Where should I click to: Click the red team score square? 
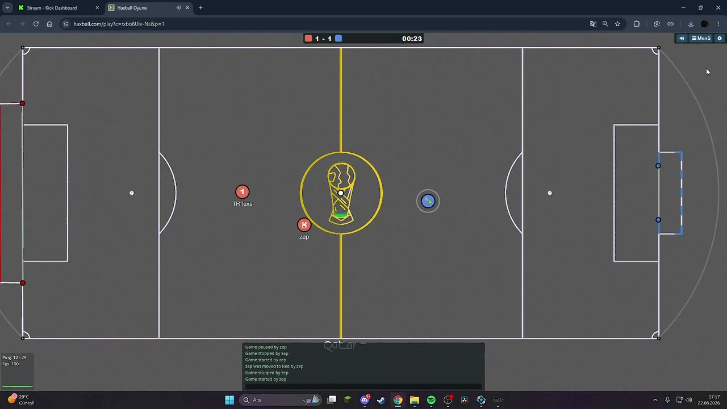[x=308, y=39]
